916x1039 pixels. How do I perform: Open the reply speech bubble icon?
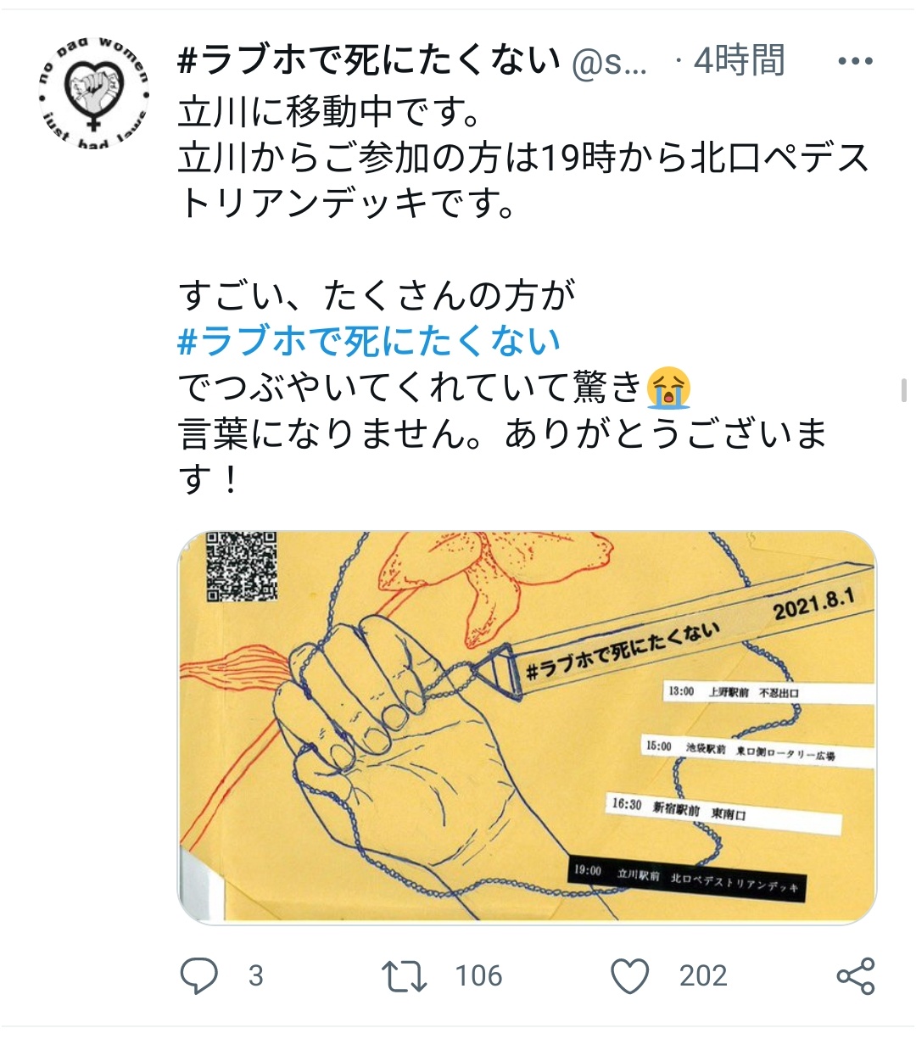click(199, 976)
